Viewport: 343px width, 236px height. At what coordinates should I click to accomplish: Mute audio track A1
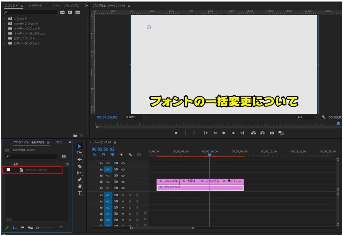[x=123, y=195]
